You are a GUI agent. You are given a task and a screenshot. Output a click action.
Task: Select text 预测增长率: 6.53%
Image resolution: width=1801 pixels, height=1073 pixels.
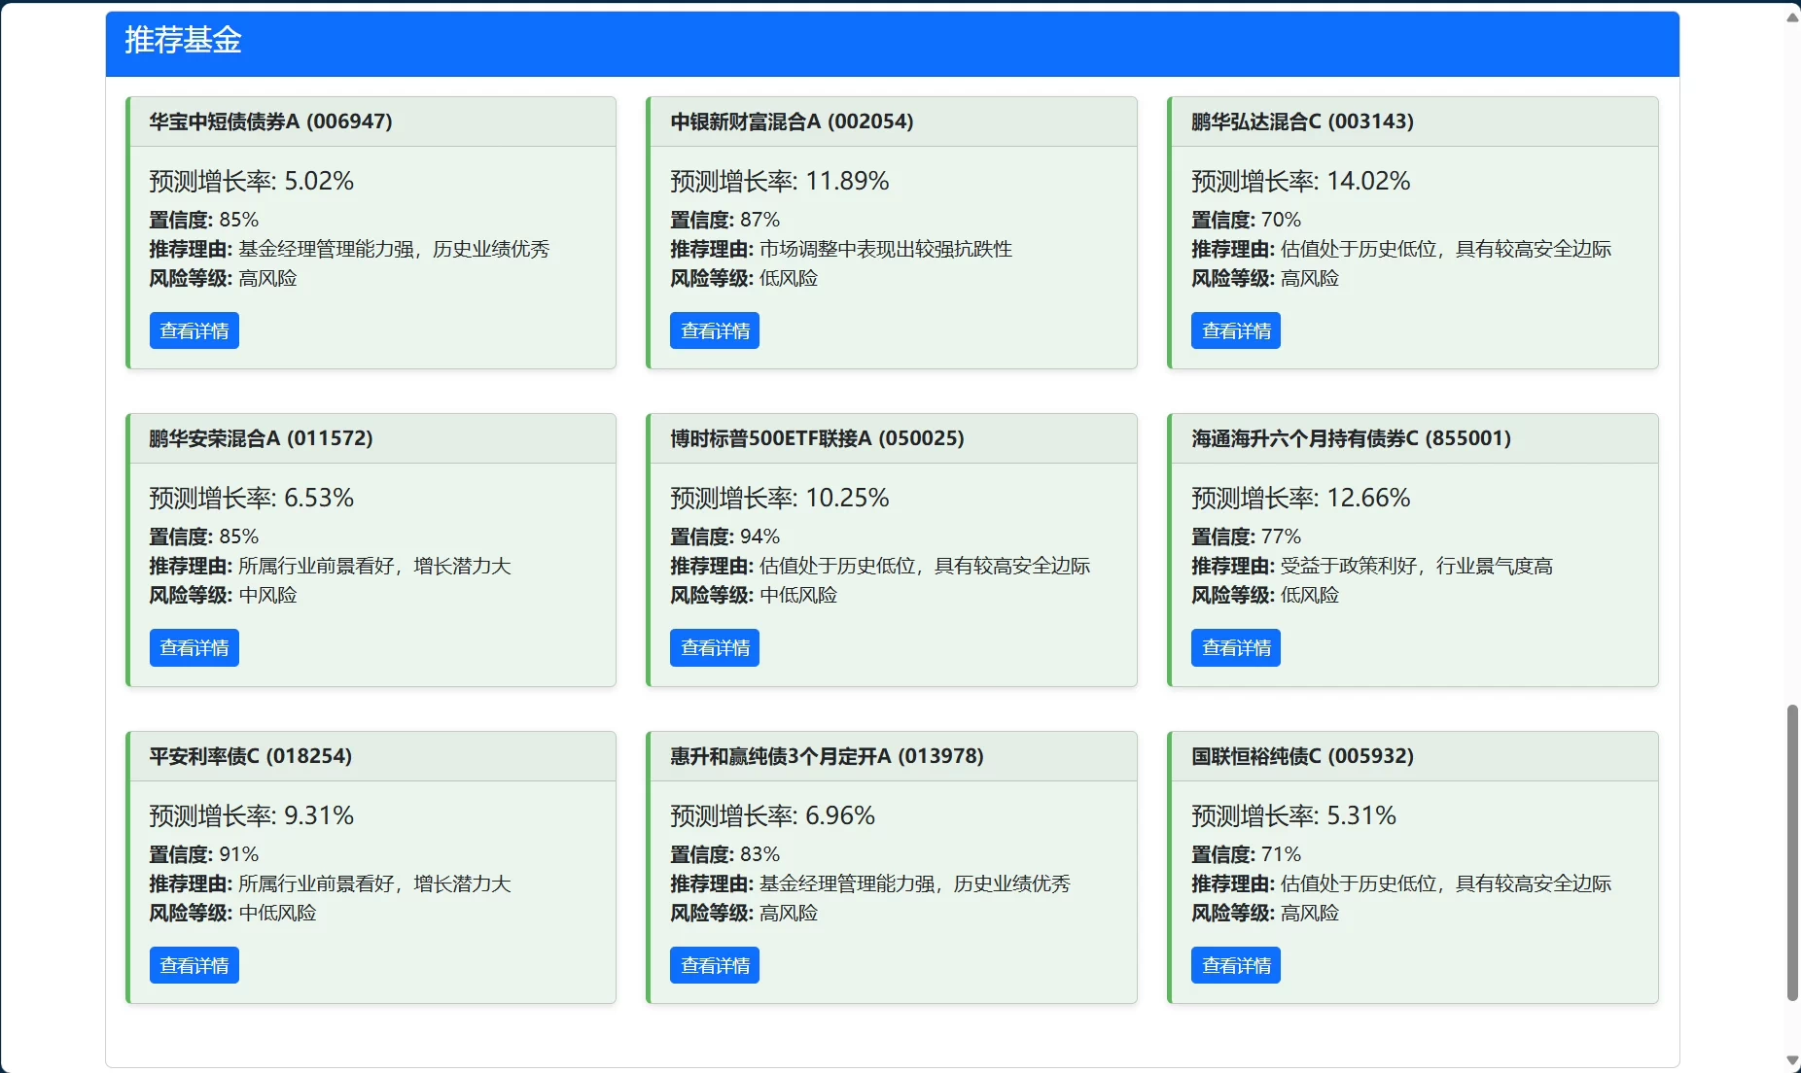point(251,498)
